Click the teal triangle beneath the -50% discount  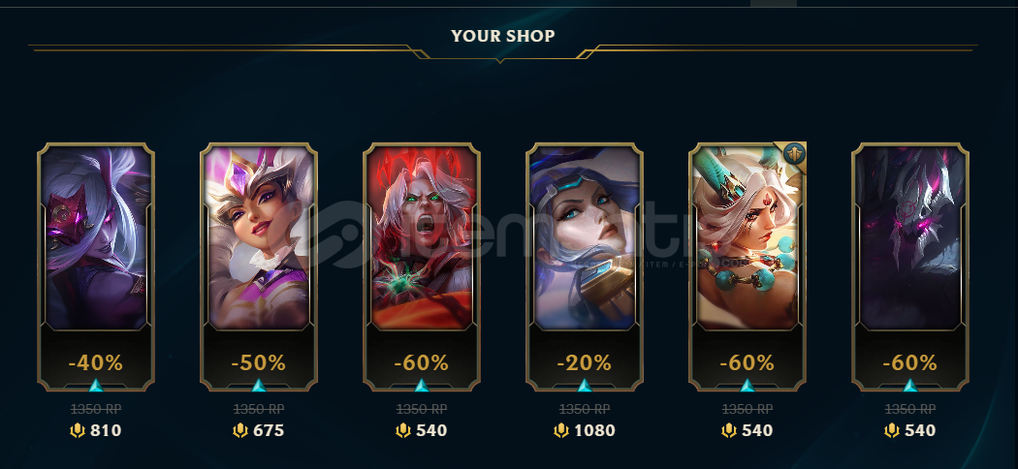pos(259,386)
